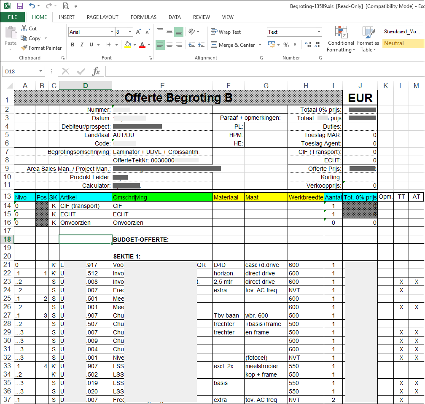Click the Cut scissors icon
Viewport: 425px width, 404px height.
24,28
